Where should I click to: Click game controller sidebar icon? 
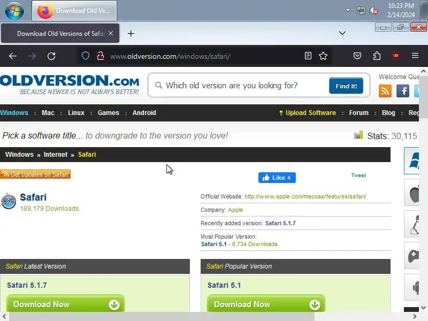tap(411, 256)
